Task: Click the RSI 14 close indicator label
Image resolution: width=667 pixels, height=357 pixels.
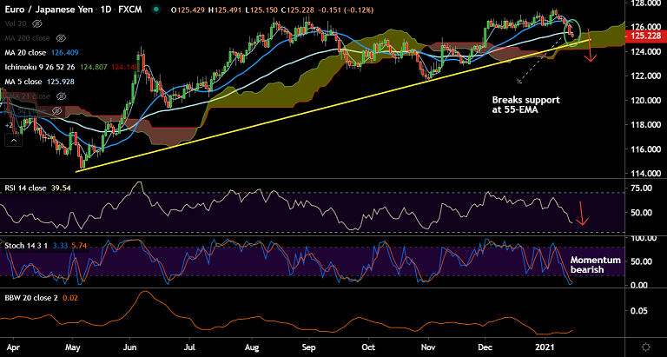Action: coord(23,188)
